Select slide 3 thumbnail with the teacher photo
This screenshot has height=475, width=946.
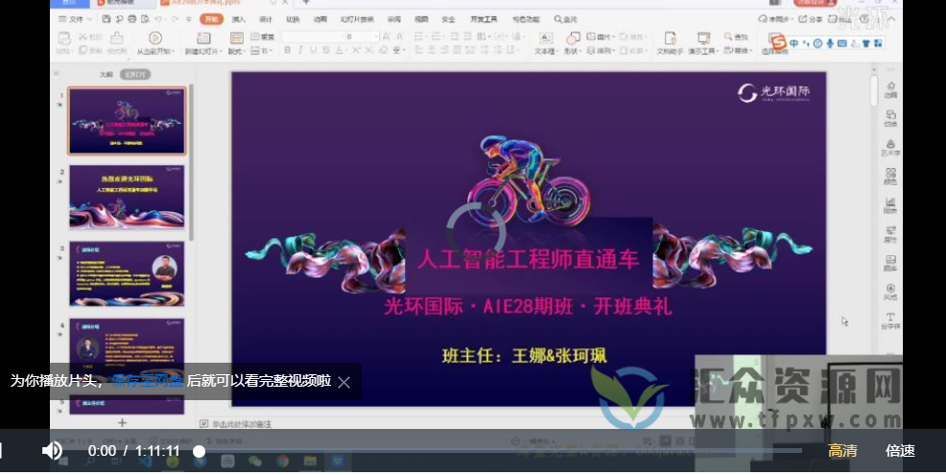pyautogui.click(x=127, y=273)
